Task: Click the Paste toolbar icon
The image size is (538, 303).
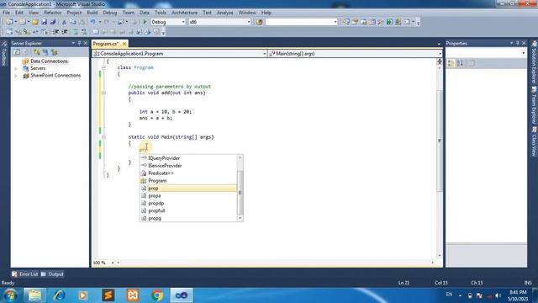Action: click(82, 22)
